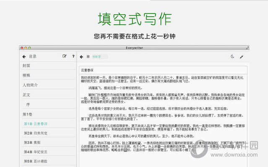This screenshot has width=268, height=167.
Task: Click the back arrow beside 目录
Action: click(x=24, y=57)
